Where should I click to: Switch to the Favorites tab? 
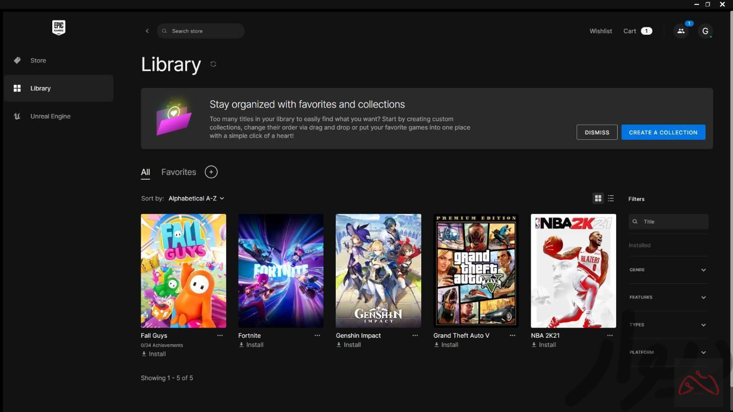178,172
